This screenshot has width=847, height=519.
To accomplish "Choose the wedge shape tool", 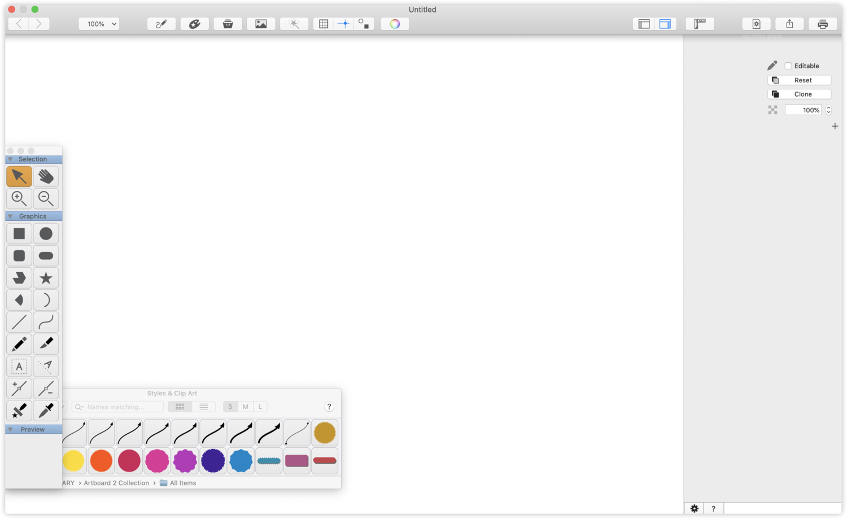I will point(19,300).
